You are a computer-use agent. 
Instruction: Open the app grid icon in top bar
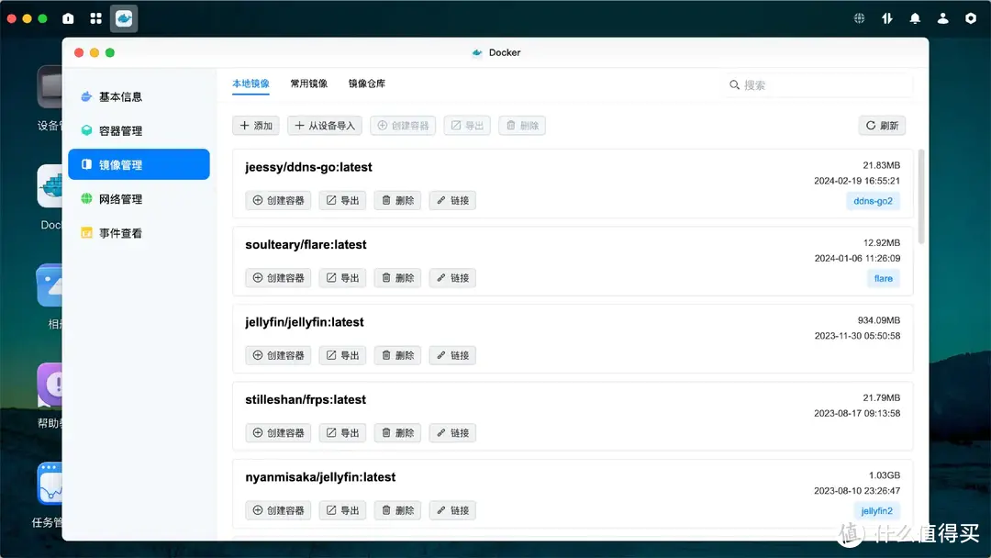coord(96,18)
